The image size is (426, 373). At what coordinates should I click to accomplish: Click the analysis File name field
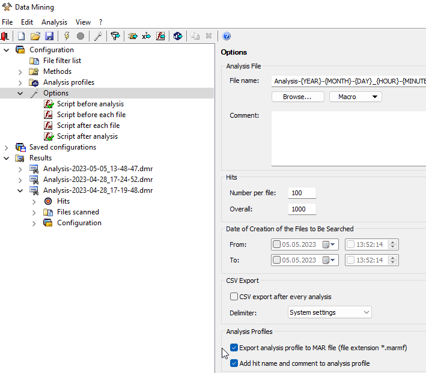[x=348, y=81]
